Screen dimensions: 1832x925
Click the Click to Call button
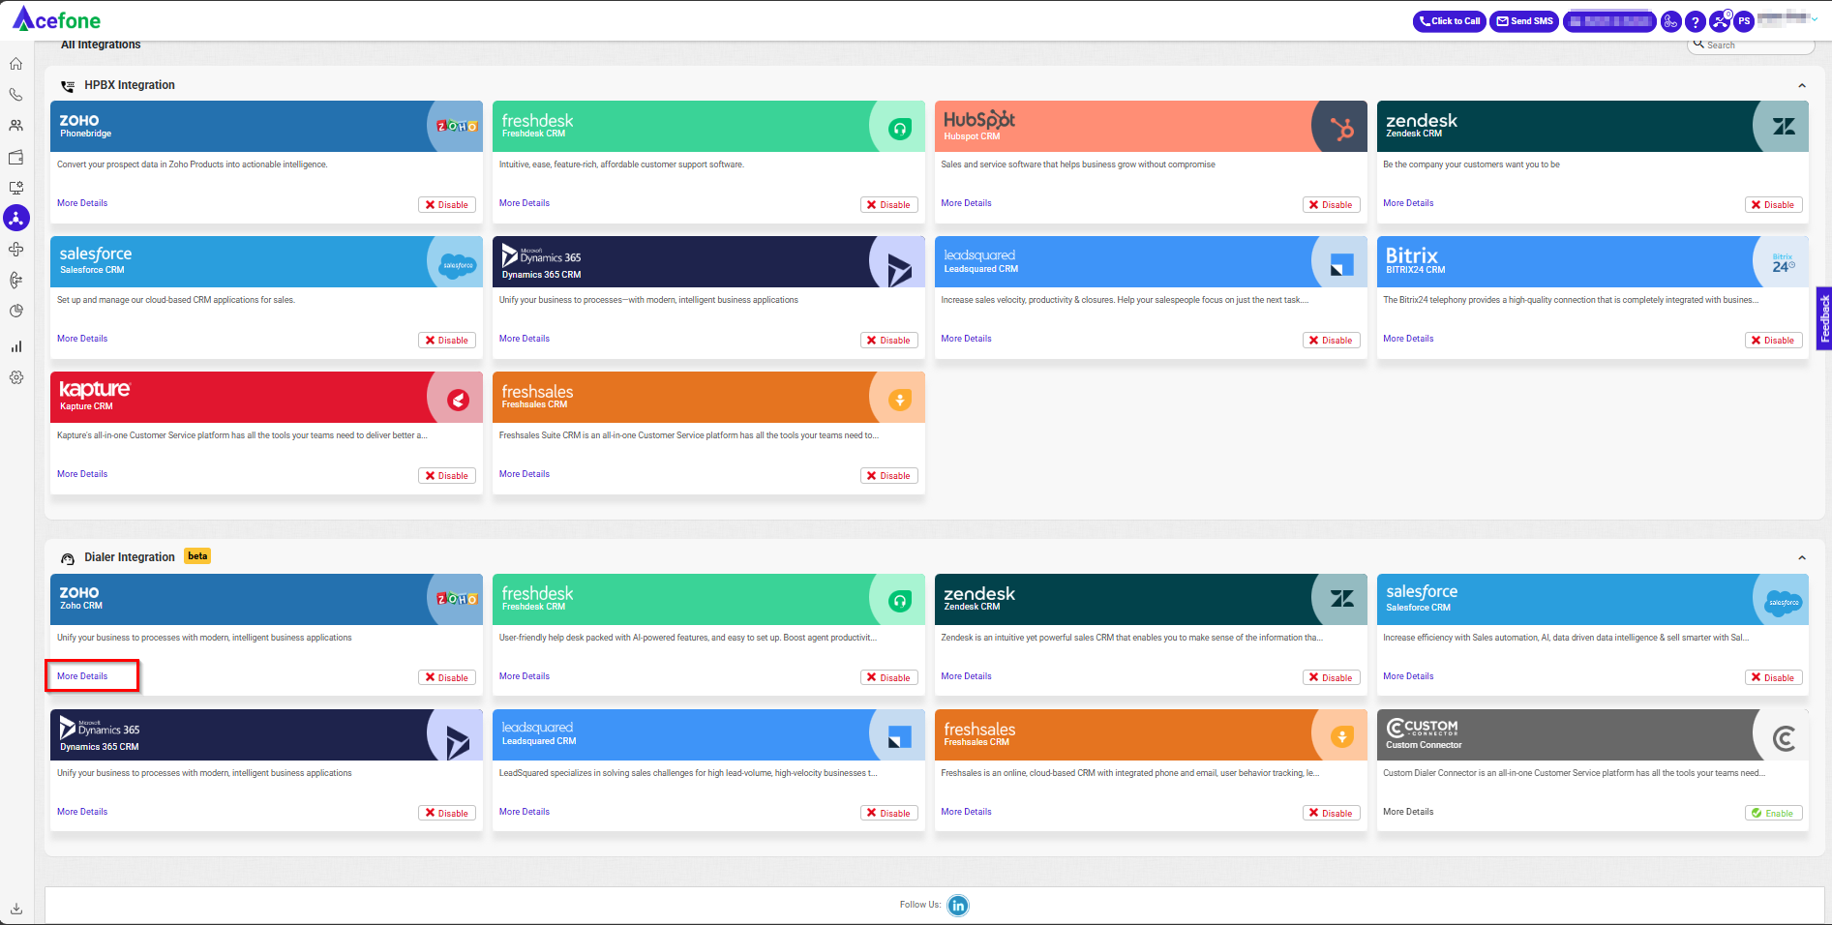click(1449, 21)
